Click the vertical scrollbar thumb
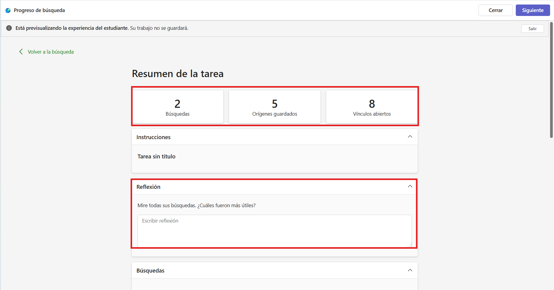Image resolution: width=554 pixels, height=290 pixels. point(551,80)
